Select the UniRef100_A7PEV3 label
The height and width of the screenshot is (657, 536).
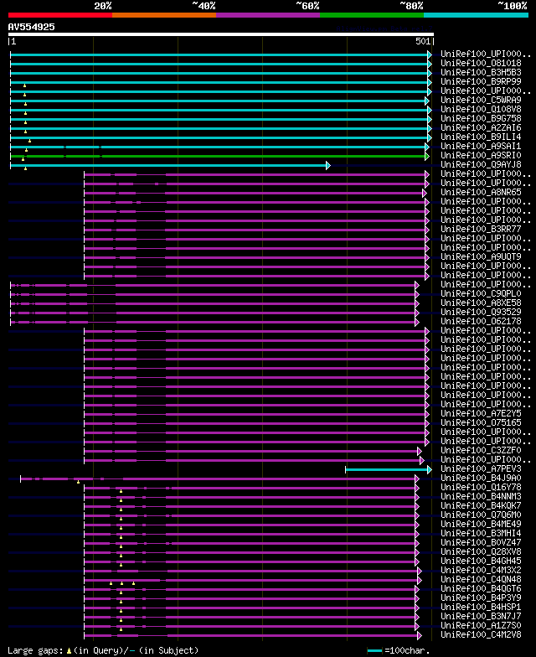pyautogui.click(x=481, y=469)
